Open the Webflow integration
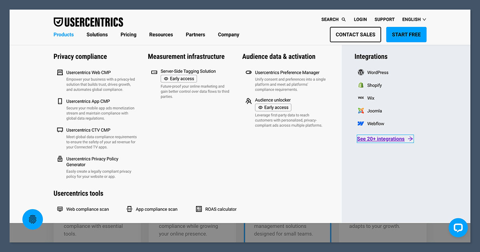The width and height of the screenshot is (480, 252). coord(375,124)
